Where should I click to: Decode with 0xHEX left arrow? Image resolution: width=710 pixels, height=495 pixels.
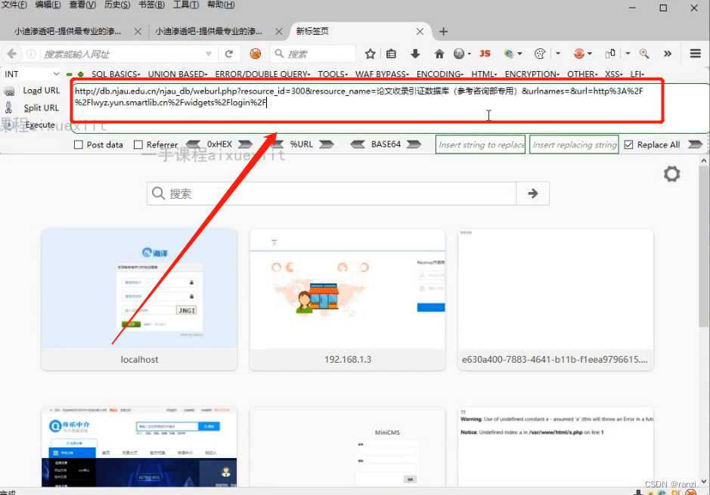click(x=193, y=144)
